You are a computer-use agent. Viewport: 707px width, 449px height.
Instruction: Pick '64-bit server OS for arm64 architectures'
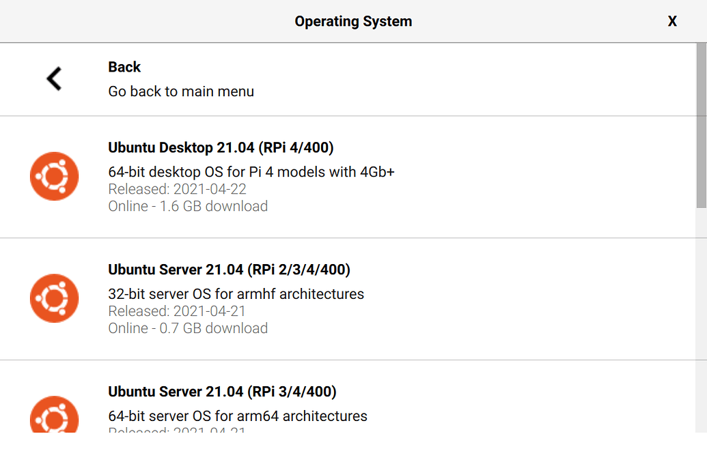(x=238, y=416)
